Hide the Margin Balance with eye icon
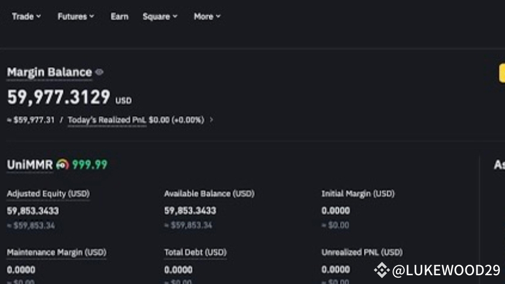 [99, 72]
